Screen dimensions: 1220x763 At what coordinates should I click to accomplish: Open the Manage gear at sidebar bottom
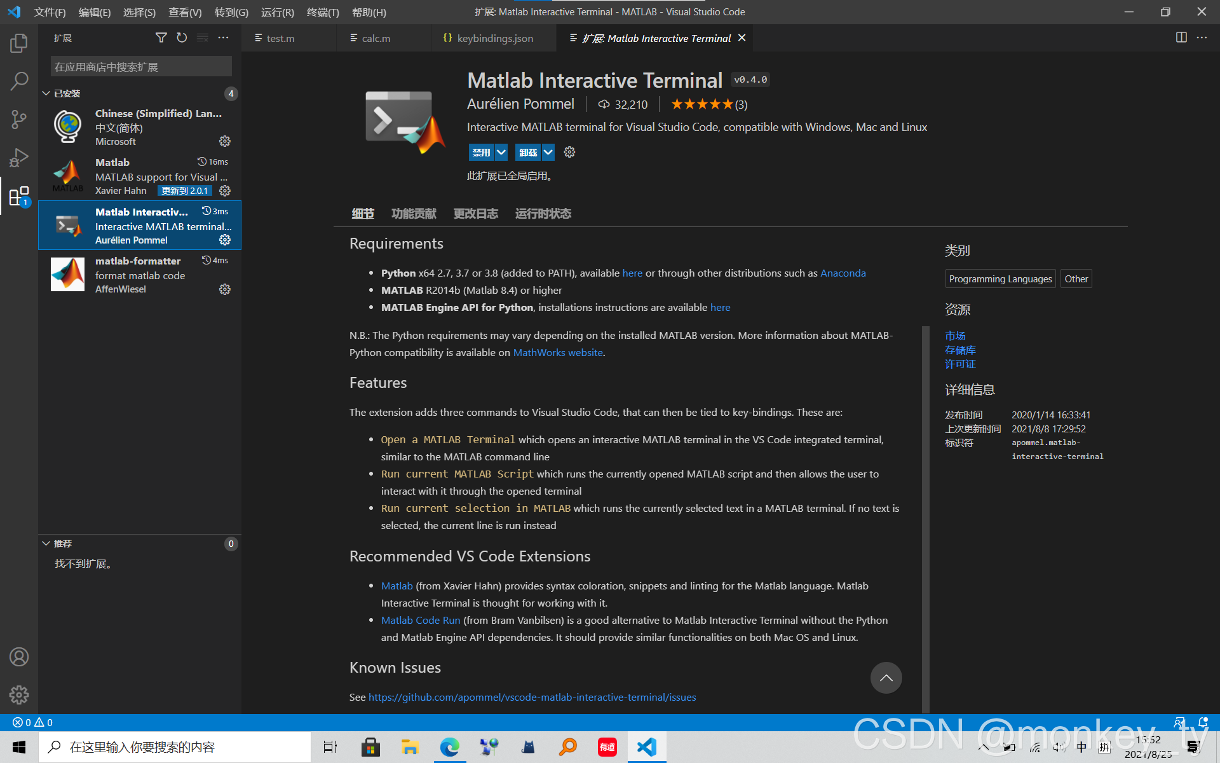19,695
